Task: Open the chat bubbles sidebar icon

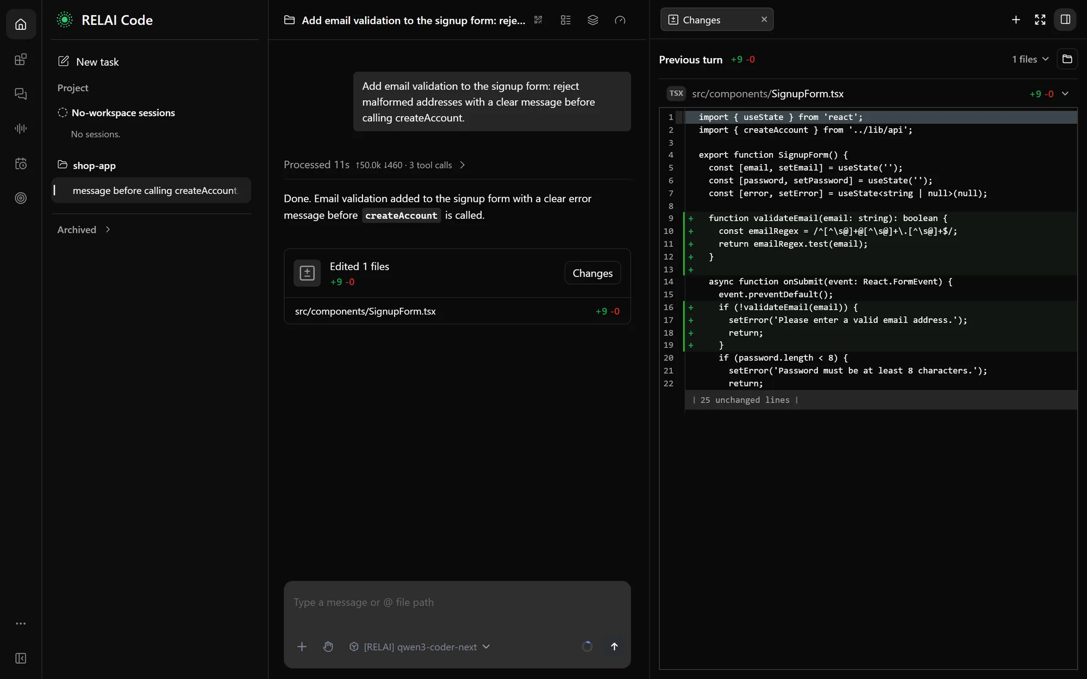Action: coord(21,94)
